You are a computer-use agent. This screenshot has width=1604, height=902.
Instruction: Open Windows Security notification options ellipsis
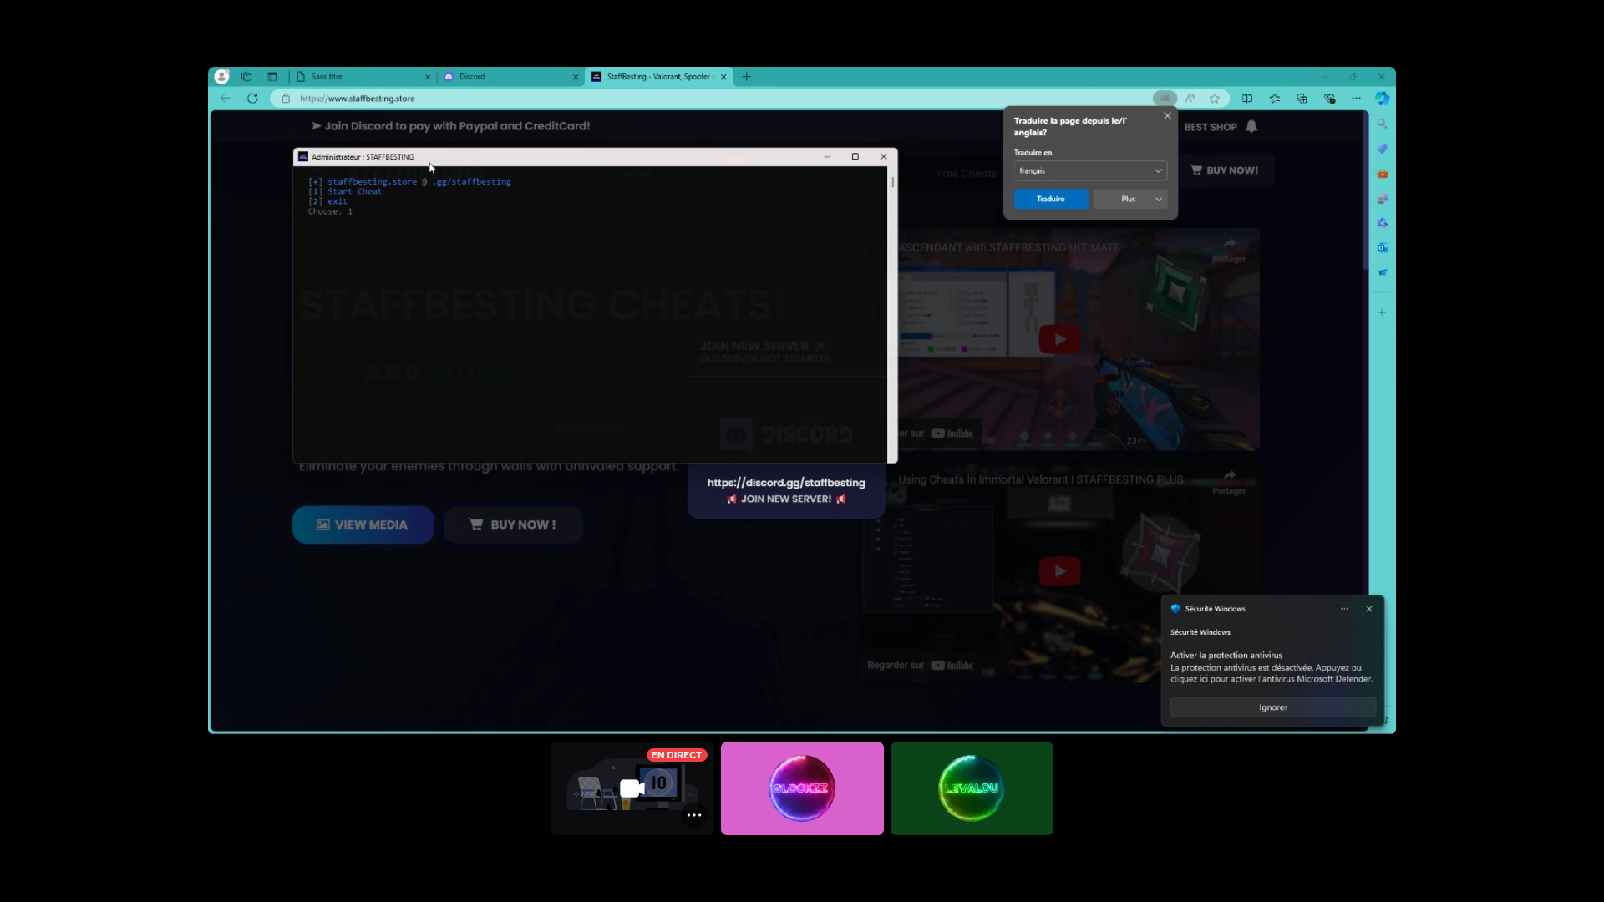1344,609
